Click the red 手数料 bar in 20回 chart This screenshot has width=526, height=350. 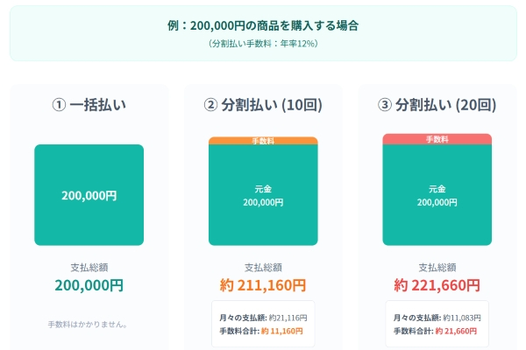437,139
